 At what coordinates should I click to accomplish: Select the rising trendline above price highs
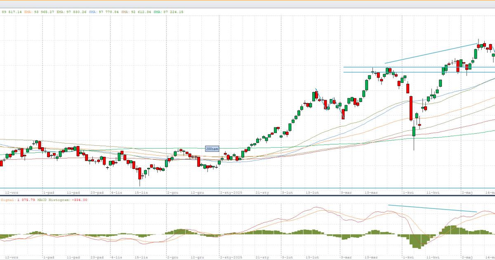point(431,53)
